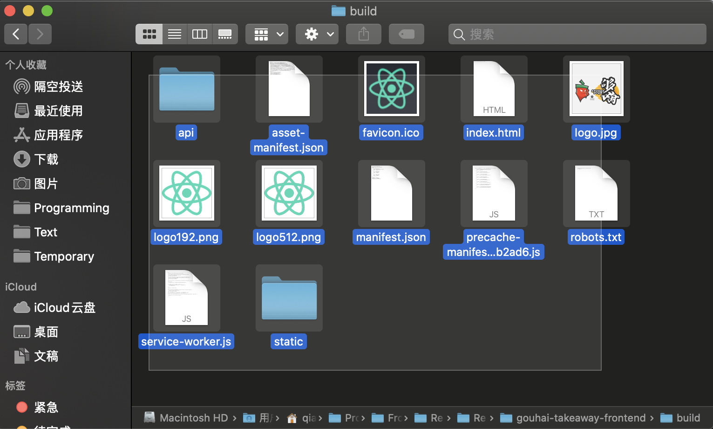
Task: Open the grouping options dropdown
Action: tap(266, 34)
